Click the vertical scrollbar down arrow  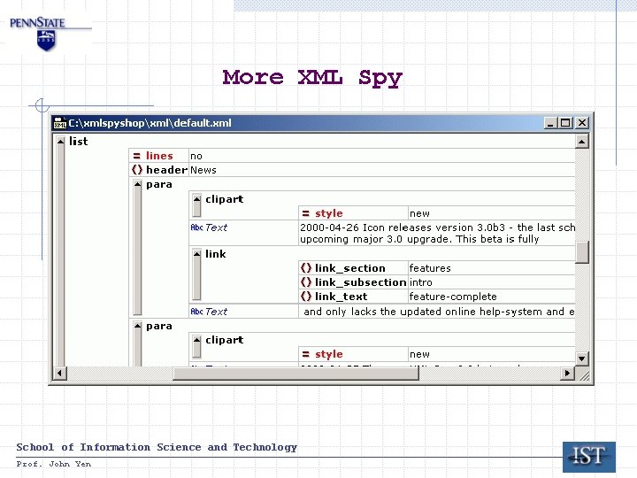(x=582, y=358)
